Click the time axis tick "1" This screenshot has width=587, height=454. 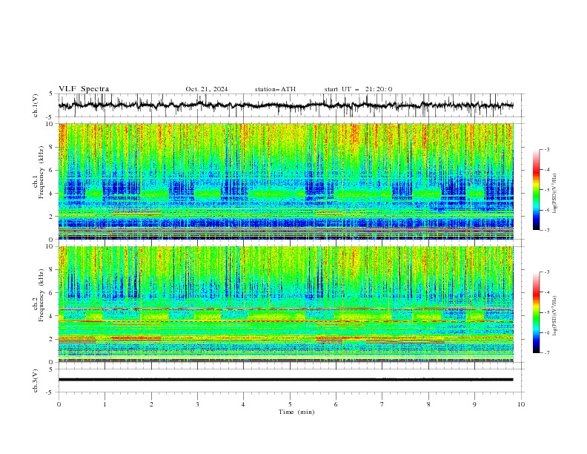point(105,404)
